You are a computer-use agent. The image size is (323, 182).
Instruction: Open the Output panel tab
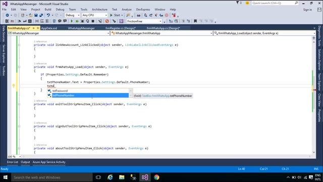pos(25,162)
